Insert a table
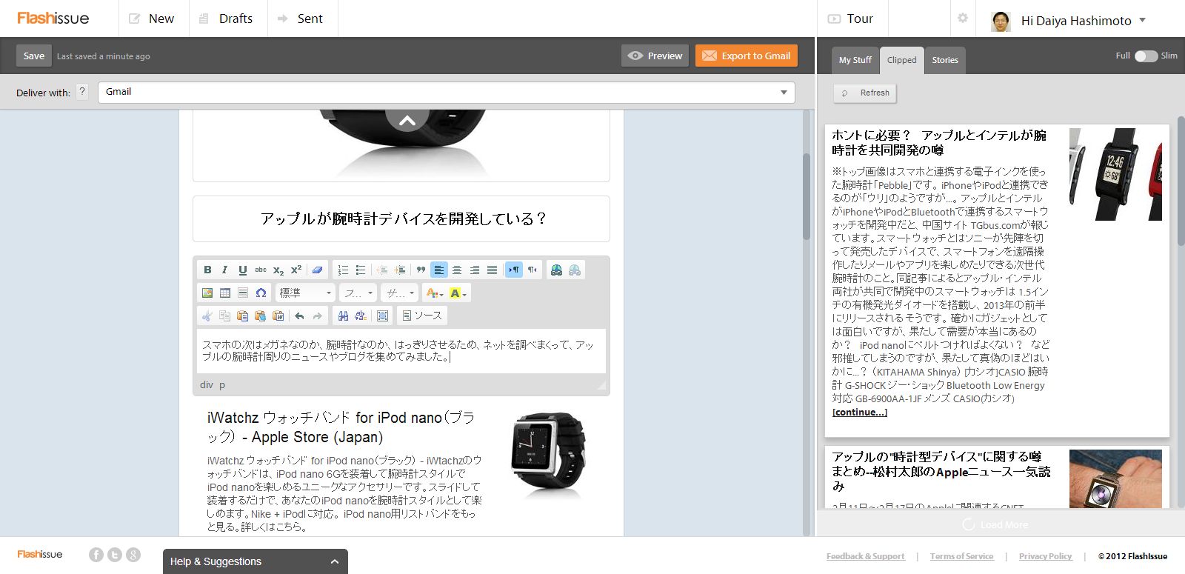 [225, 293]
